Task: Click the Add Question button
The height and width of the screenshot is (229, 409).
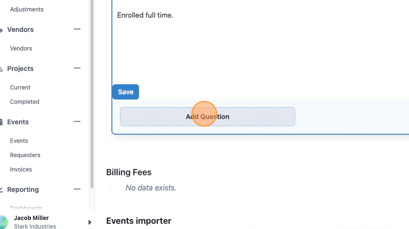Action: 207,117
